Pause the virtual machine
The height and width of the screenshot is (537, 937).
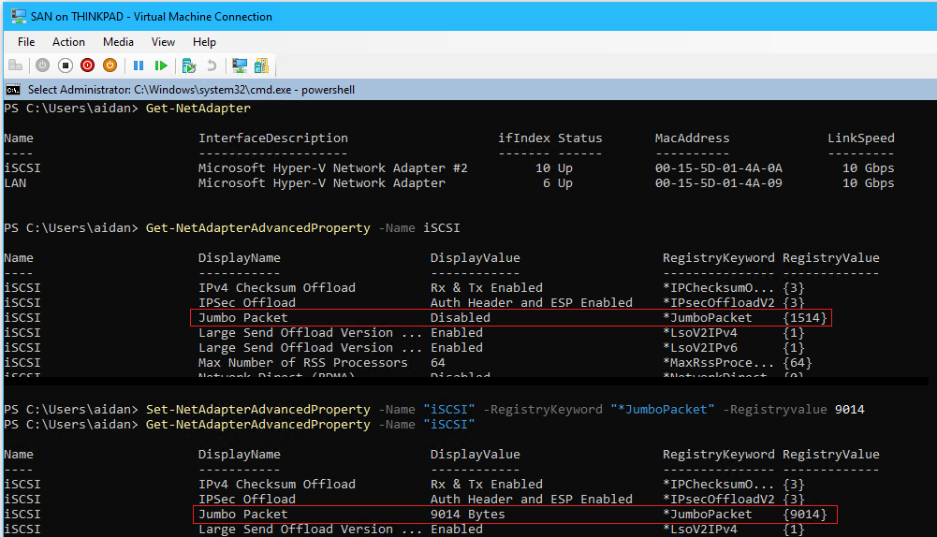[139, 65]
